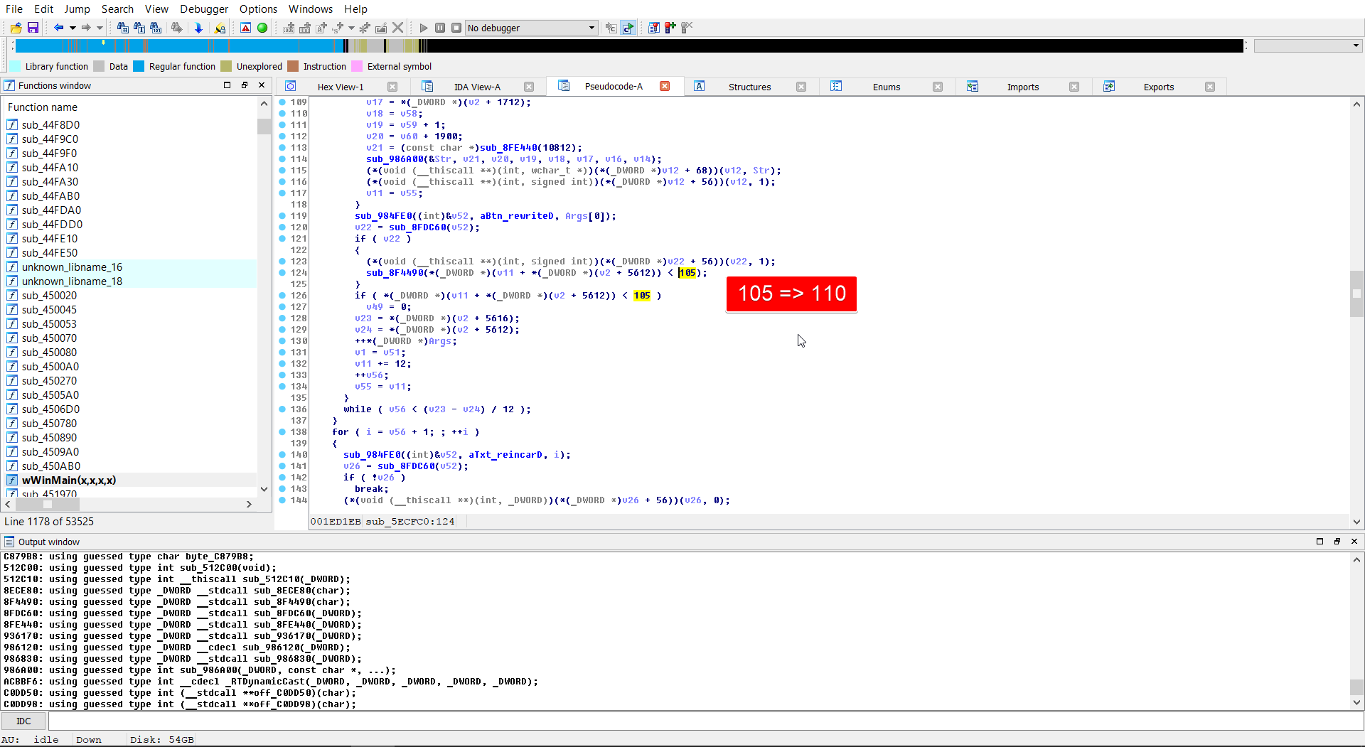The height and width of the screenshot is (747, 1365).
Task: Jump back with the blue left arrow
Action: pyautogui.click(x=58, y=28)
